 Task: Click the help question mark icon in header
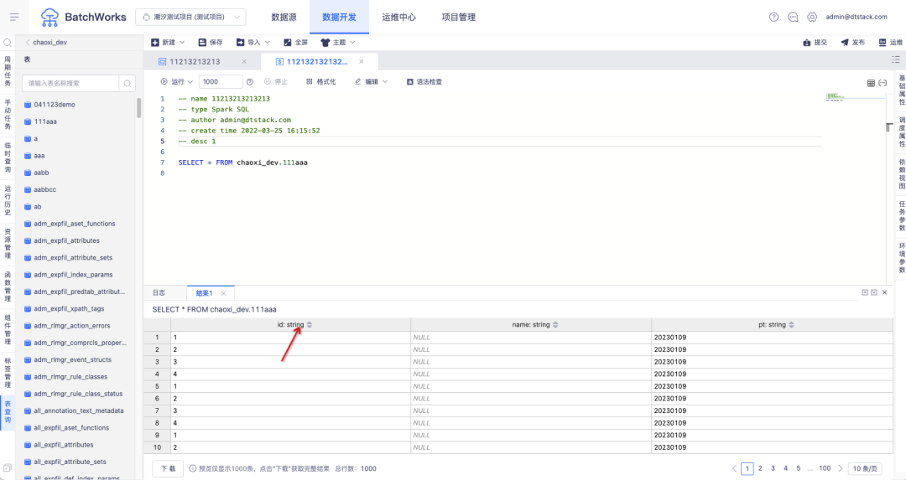pos(773,17)
